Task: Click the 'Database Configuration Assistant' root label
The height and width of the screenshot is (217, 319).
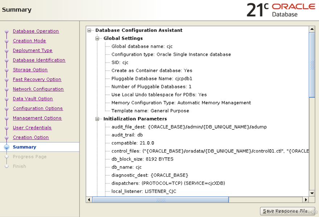Action: pos(139,30)
